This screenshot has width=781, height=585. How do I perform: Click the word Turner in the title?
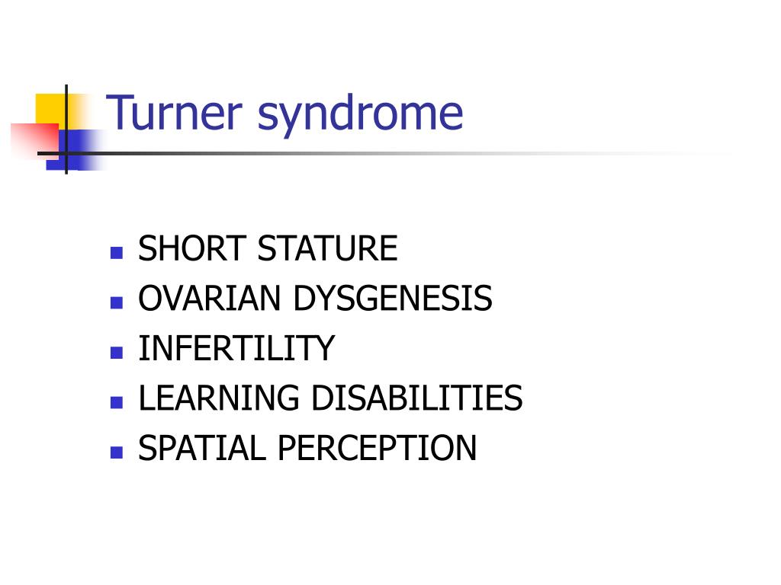point(175,113)
